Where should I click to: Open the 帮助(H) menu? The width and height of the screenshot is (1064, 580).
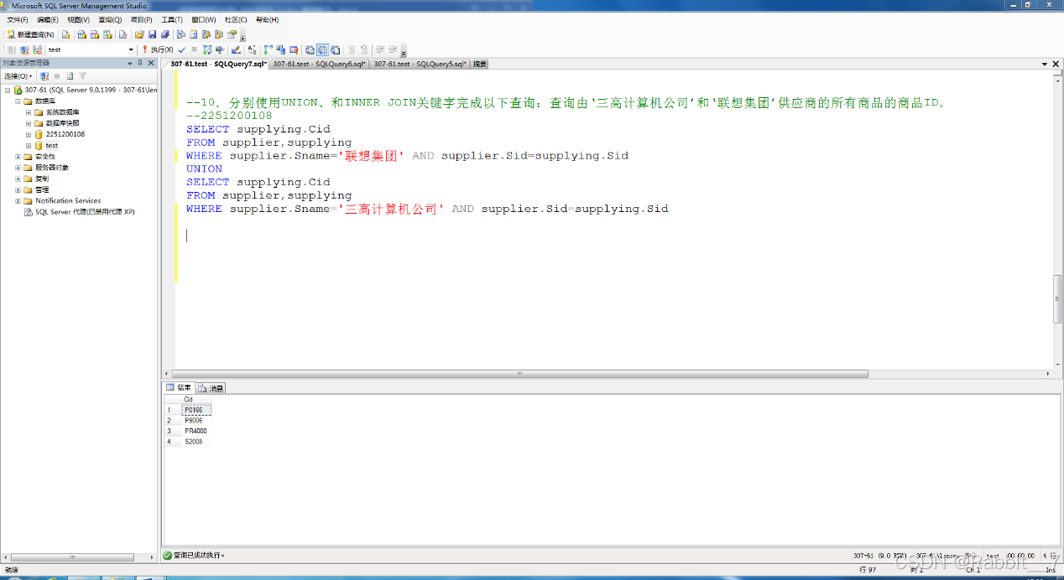[x=268, y=19]
